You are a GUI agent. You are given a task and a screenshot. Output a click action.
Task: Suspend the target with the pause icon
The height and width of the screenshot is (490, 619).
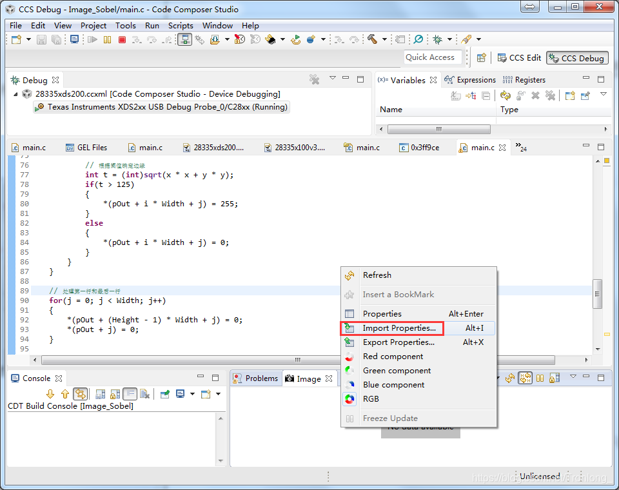tap(108, 39)
